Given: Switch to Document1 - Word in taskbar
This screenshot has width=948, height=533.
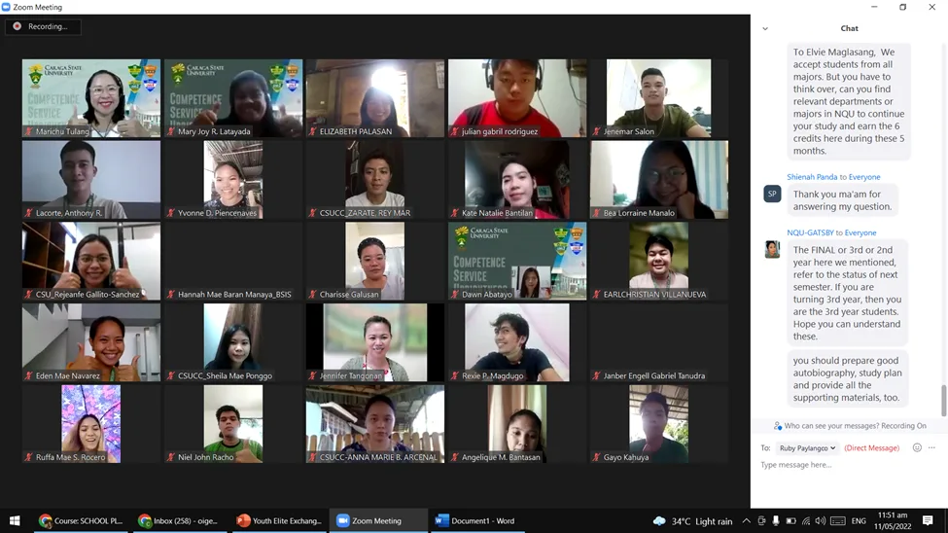Looking at the screenshot, I should pyautogui.click(x=475, y=520).
